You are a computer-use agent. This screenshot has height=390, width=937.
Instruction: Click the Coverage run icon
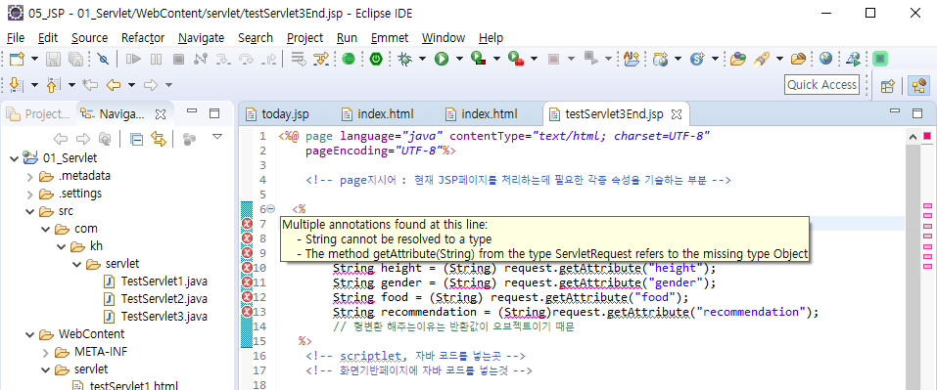click(478, 59)
